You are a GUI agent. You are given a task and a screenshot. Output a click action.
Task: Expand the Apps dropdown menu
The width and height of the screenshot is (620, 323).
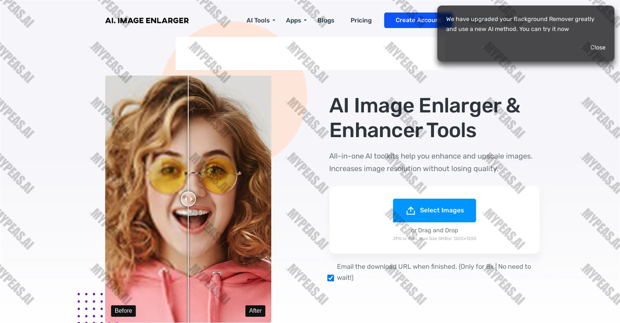pyautogui.click(x=296, y=21)
